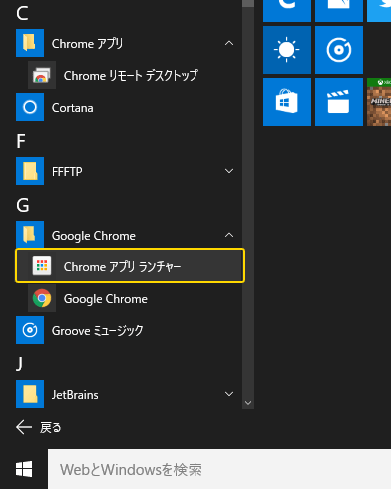The width and height of the screenshot is (391, 489).
Task: Open Groove ミュージック list icon
Action: point(30,330)
